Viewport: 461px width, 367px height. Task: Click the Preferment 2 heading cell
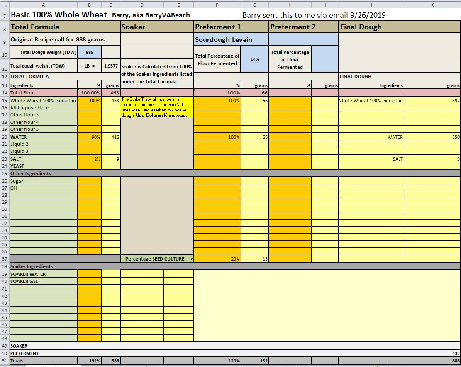tap(303, 27)
